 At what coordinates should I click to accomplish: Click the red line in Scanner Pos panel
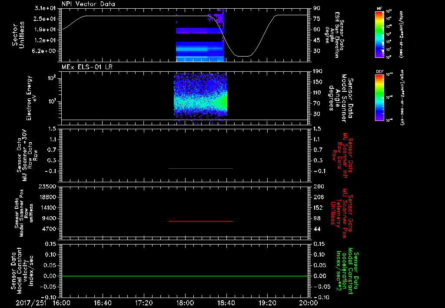[201, 221]
